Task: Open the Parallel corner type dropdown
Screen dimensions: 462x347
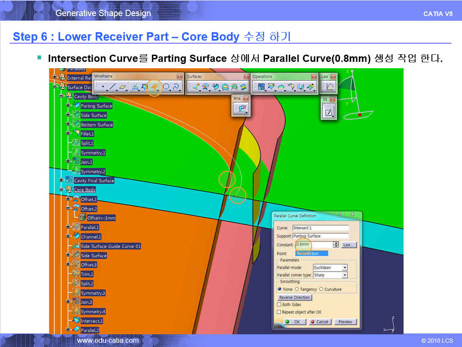Action: click(344, 275)
